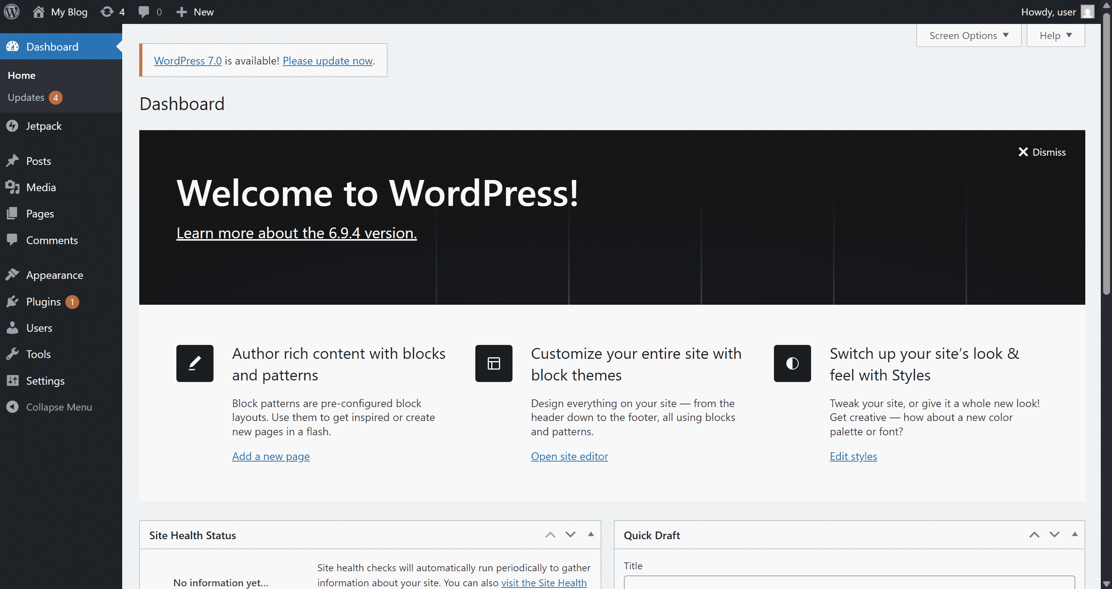Click Edit styles link
Screen dimensions: 1112x589
pyautogui.click(x=853, y=456)
